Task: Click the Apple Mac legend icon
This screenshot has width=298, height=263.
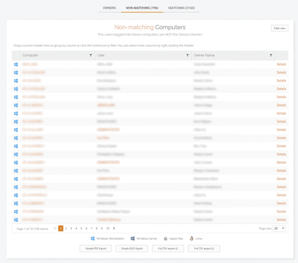Action: [x=166, y=238]
